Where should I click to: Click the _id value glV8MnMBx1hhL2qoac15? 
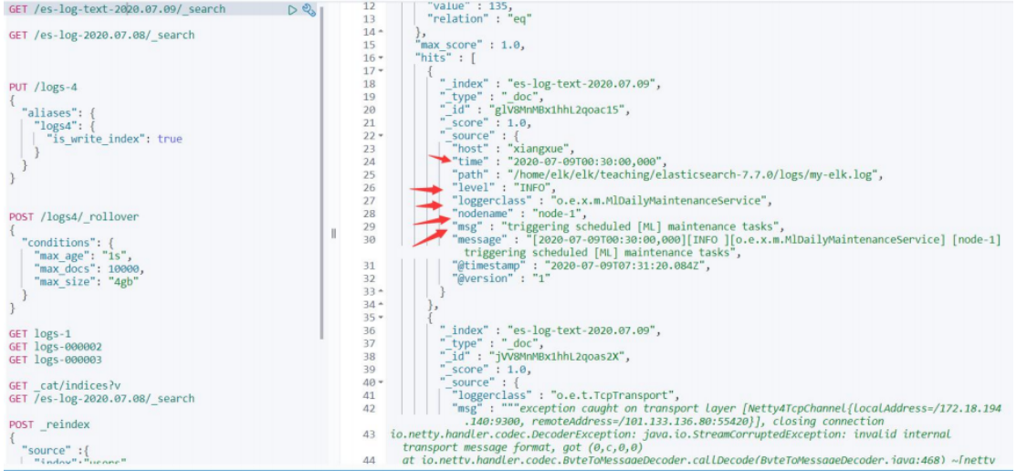tap(560, 110)
